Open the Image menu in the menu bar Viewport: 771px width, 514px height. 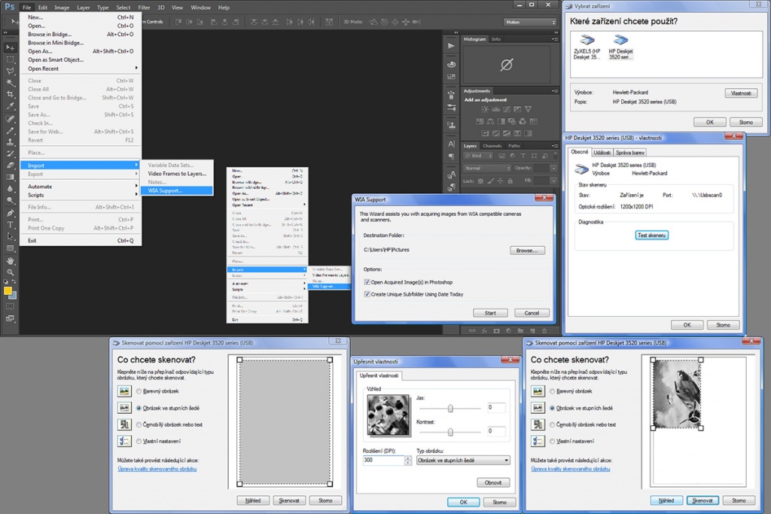click(62, 8)
